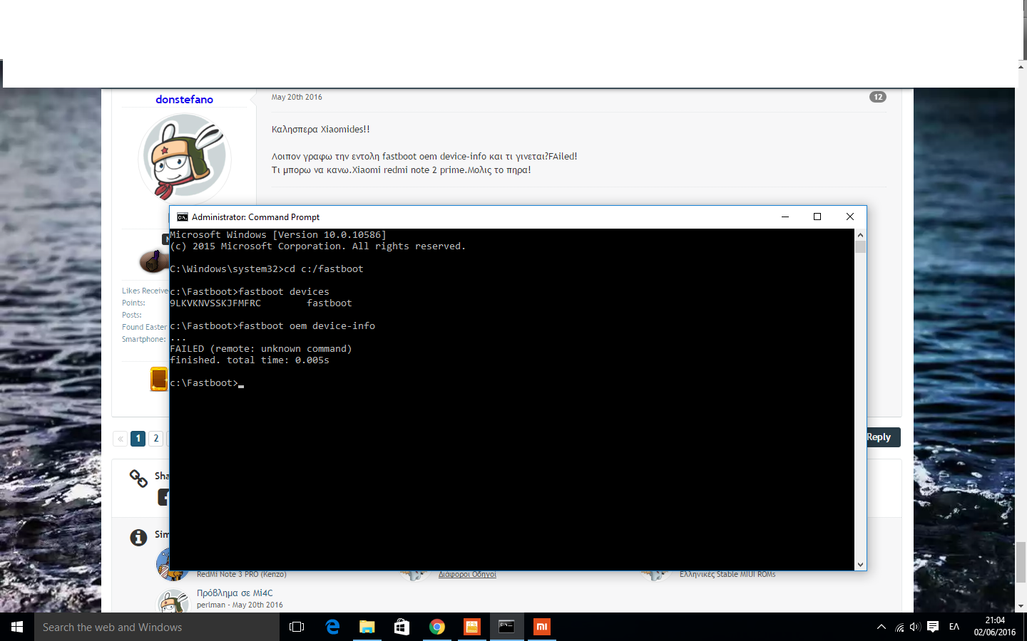Click the Found Easter label in user stats
The width and height of the screenshot is (1027, 641).
coord(145,327)
